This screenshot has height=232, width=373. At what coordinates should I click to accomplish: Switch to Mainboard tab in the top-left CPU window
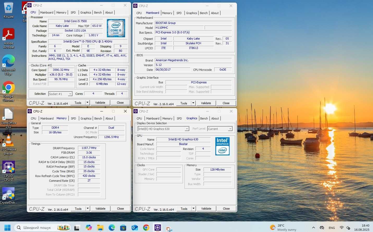click(x=47, y=12)
